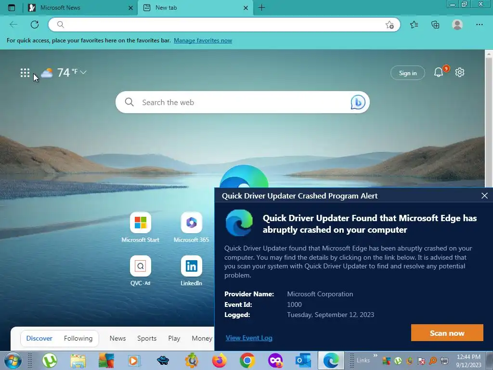Click the View Event Log link
This screenshot has width=493, height=370.
tap(249, 338)
